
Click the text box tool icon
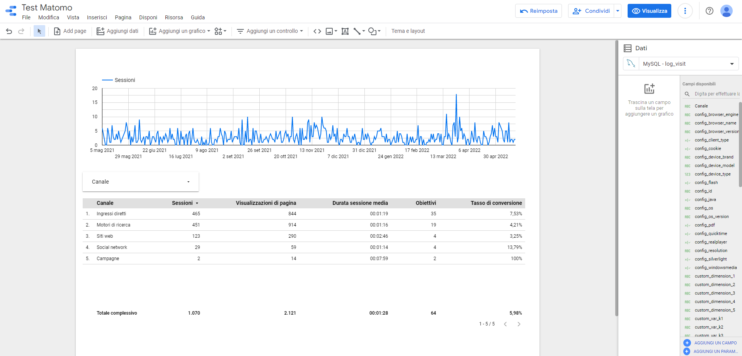point(345,31)
